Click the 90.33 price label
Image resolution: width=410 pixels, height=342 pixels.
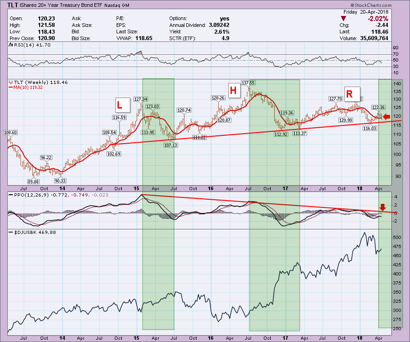(x=60, y=181)
